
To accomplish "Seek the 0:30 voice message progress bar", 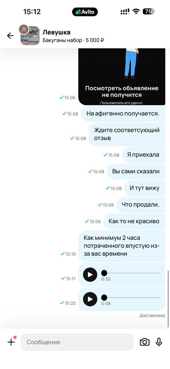I will click(x=131, y=273).
